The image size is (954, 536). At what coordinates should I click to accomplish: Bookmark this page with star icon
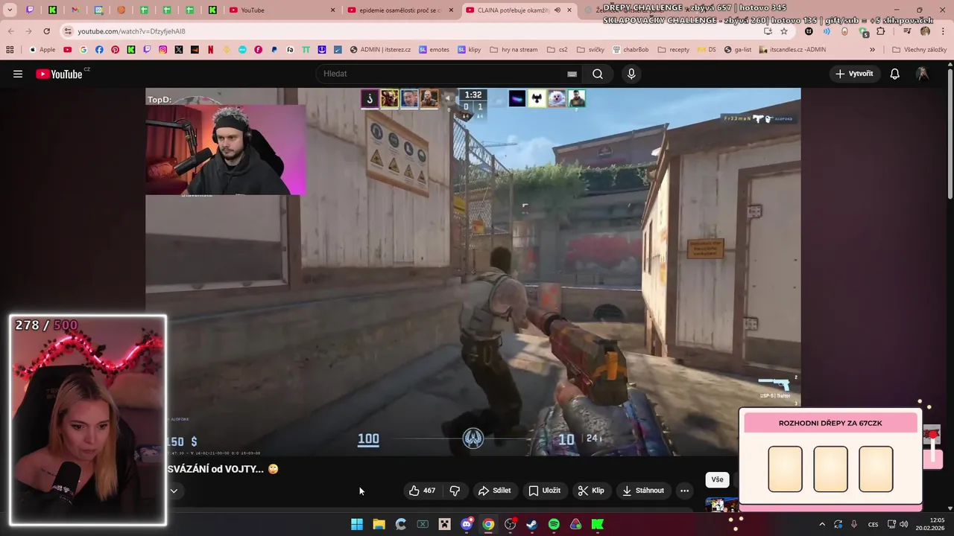coord(784,31)
